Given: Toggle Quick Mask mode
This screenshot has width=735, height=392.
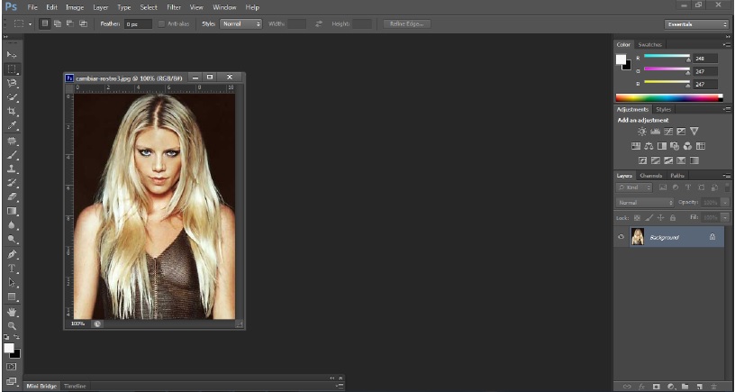Looking at the screenshot, I should click(12, 367).
